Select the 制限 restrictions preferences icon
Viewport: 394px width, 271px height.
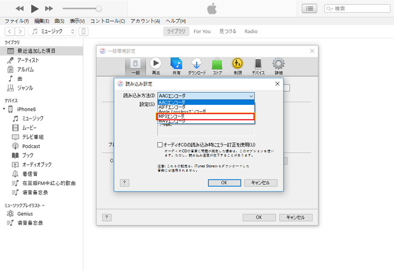tap(238, 66)
